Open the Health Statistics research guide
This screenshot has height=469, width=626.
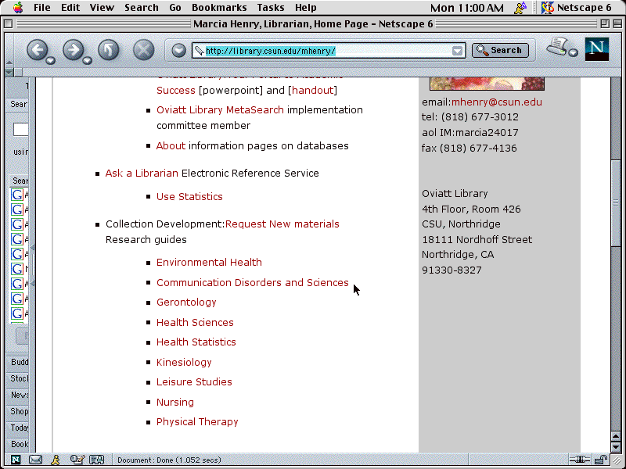196,342
